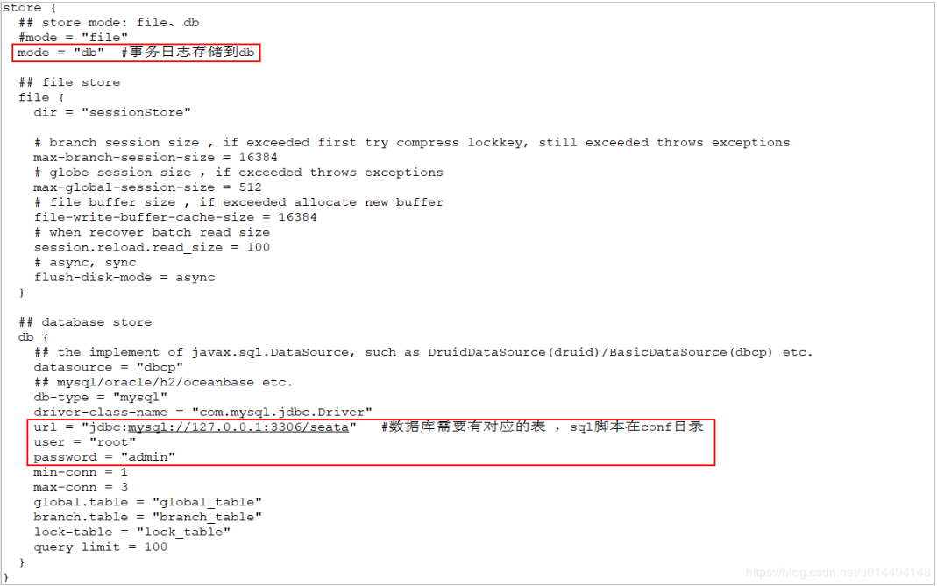Click the lock-table = "lock_table" line
The height and width of the screenshot is (586, 937).
click(132, 533)
